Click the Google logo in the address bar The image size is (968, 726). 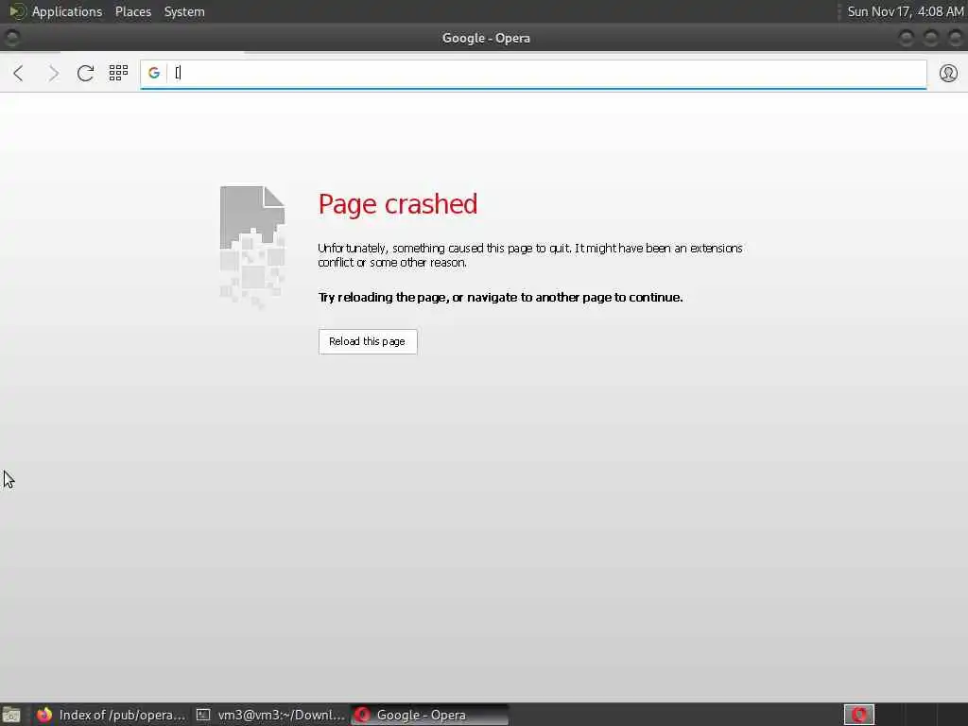(x=154, y=73)
